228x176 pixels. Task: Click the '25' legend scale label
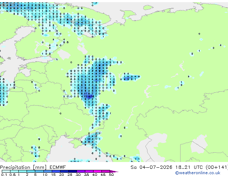70,175
